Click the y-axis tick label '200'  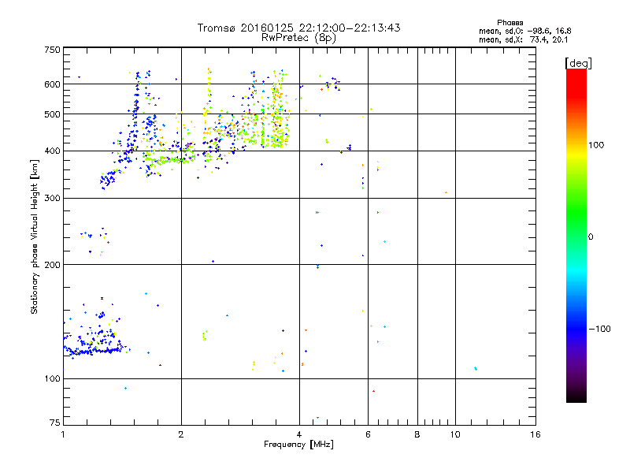click(52, 265)
